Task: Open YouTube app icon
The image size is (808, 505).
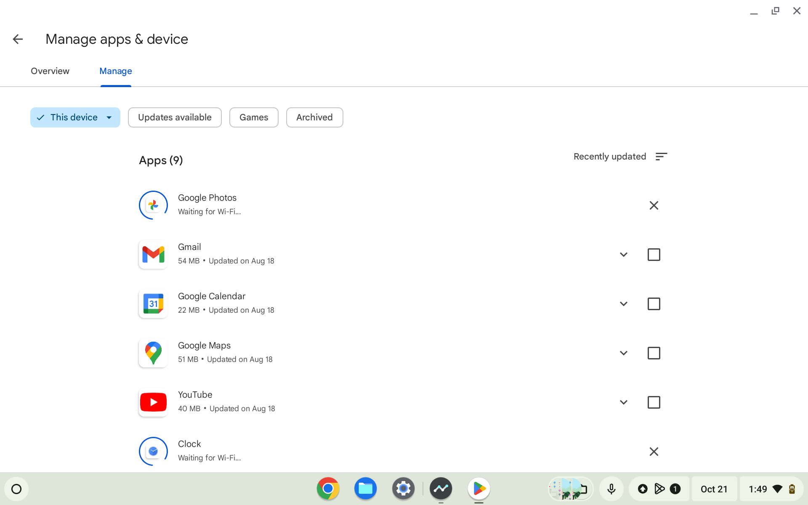Action: pyautogui.click(x=153, y=401)
